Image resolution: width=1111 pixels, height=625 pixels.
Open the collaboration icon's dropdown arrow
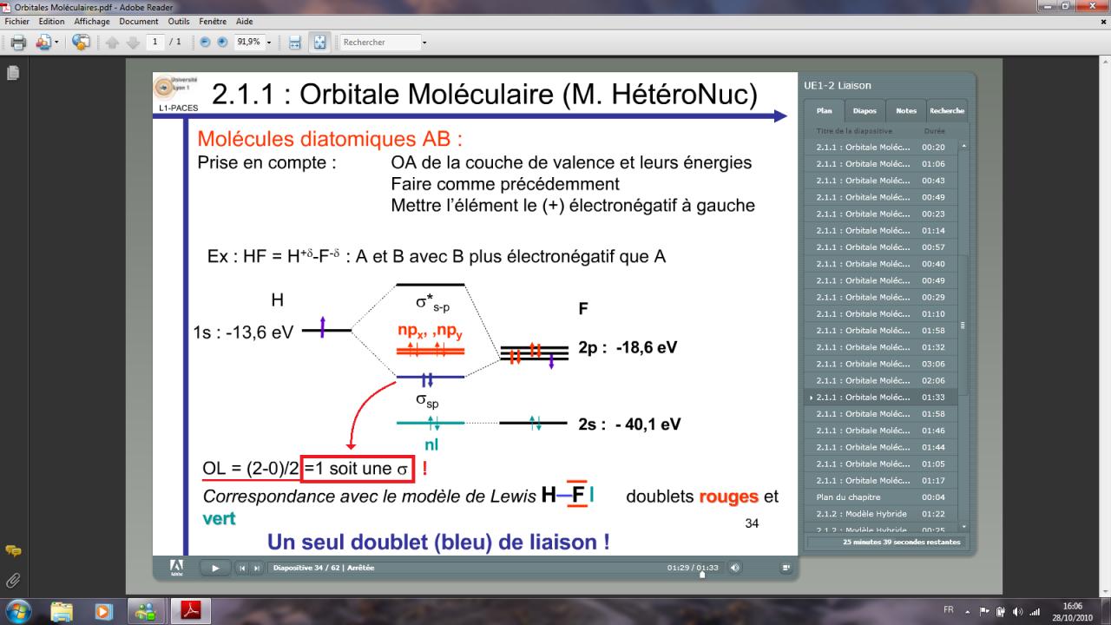tap(57, 42)
